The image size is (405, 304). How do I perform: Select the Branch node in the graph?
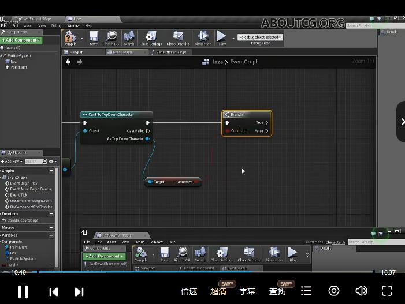[x=246, y=114]
